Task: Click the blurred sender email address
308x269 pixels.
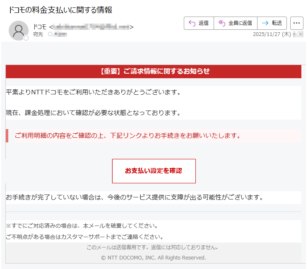Action: click(91, 27)
